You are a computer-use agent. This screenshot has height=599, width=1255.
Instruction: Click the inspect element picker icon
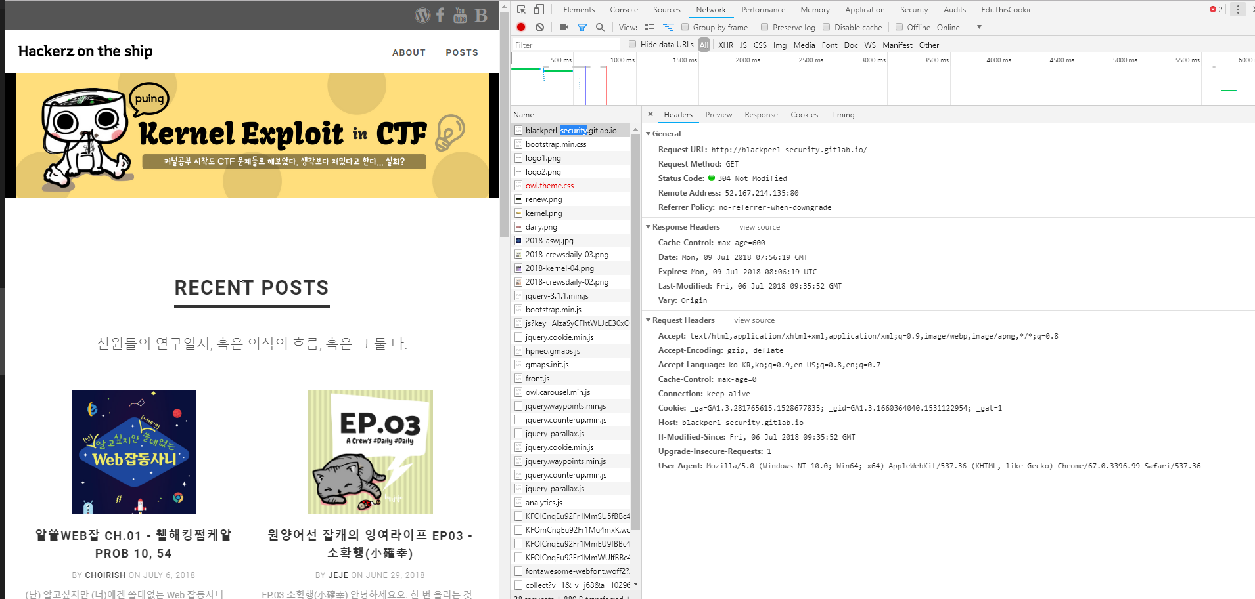pyautogui.click(x=521, y=9)
